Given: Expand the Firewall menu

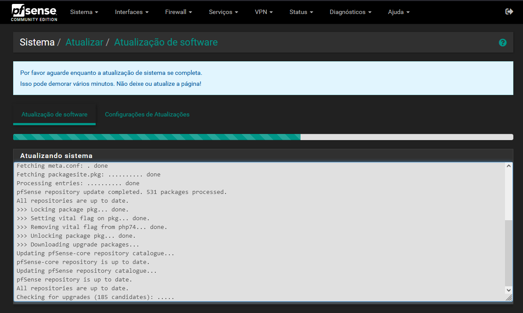Looking at the screenshot, I should coord(179,12).
